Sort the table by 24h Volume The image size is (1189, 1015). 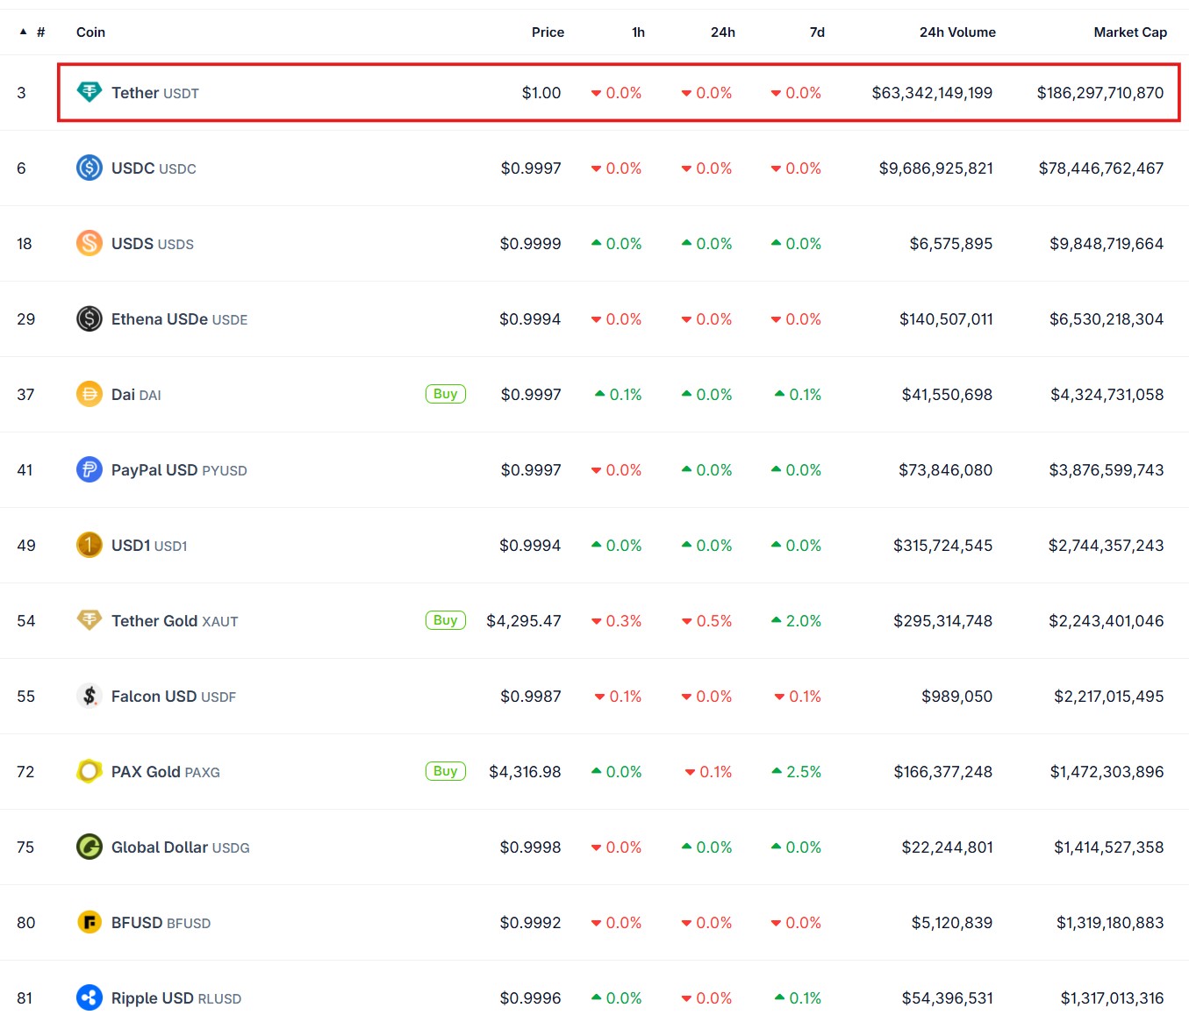[957, 32]
